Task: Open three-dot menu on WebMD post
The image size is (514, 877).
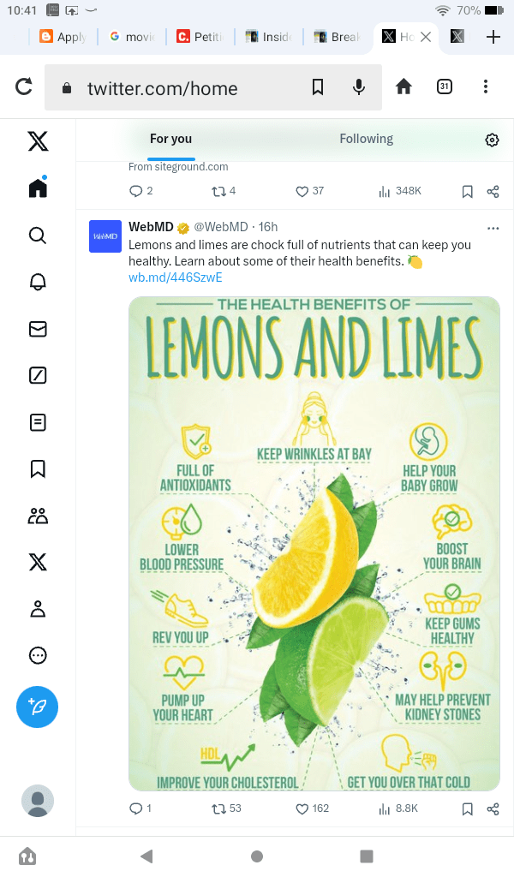Action: pyautogui.click(x=493, y=228)
